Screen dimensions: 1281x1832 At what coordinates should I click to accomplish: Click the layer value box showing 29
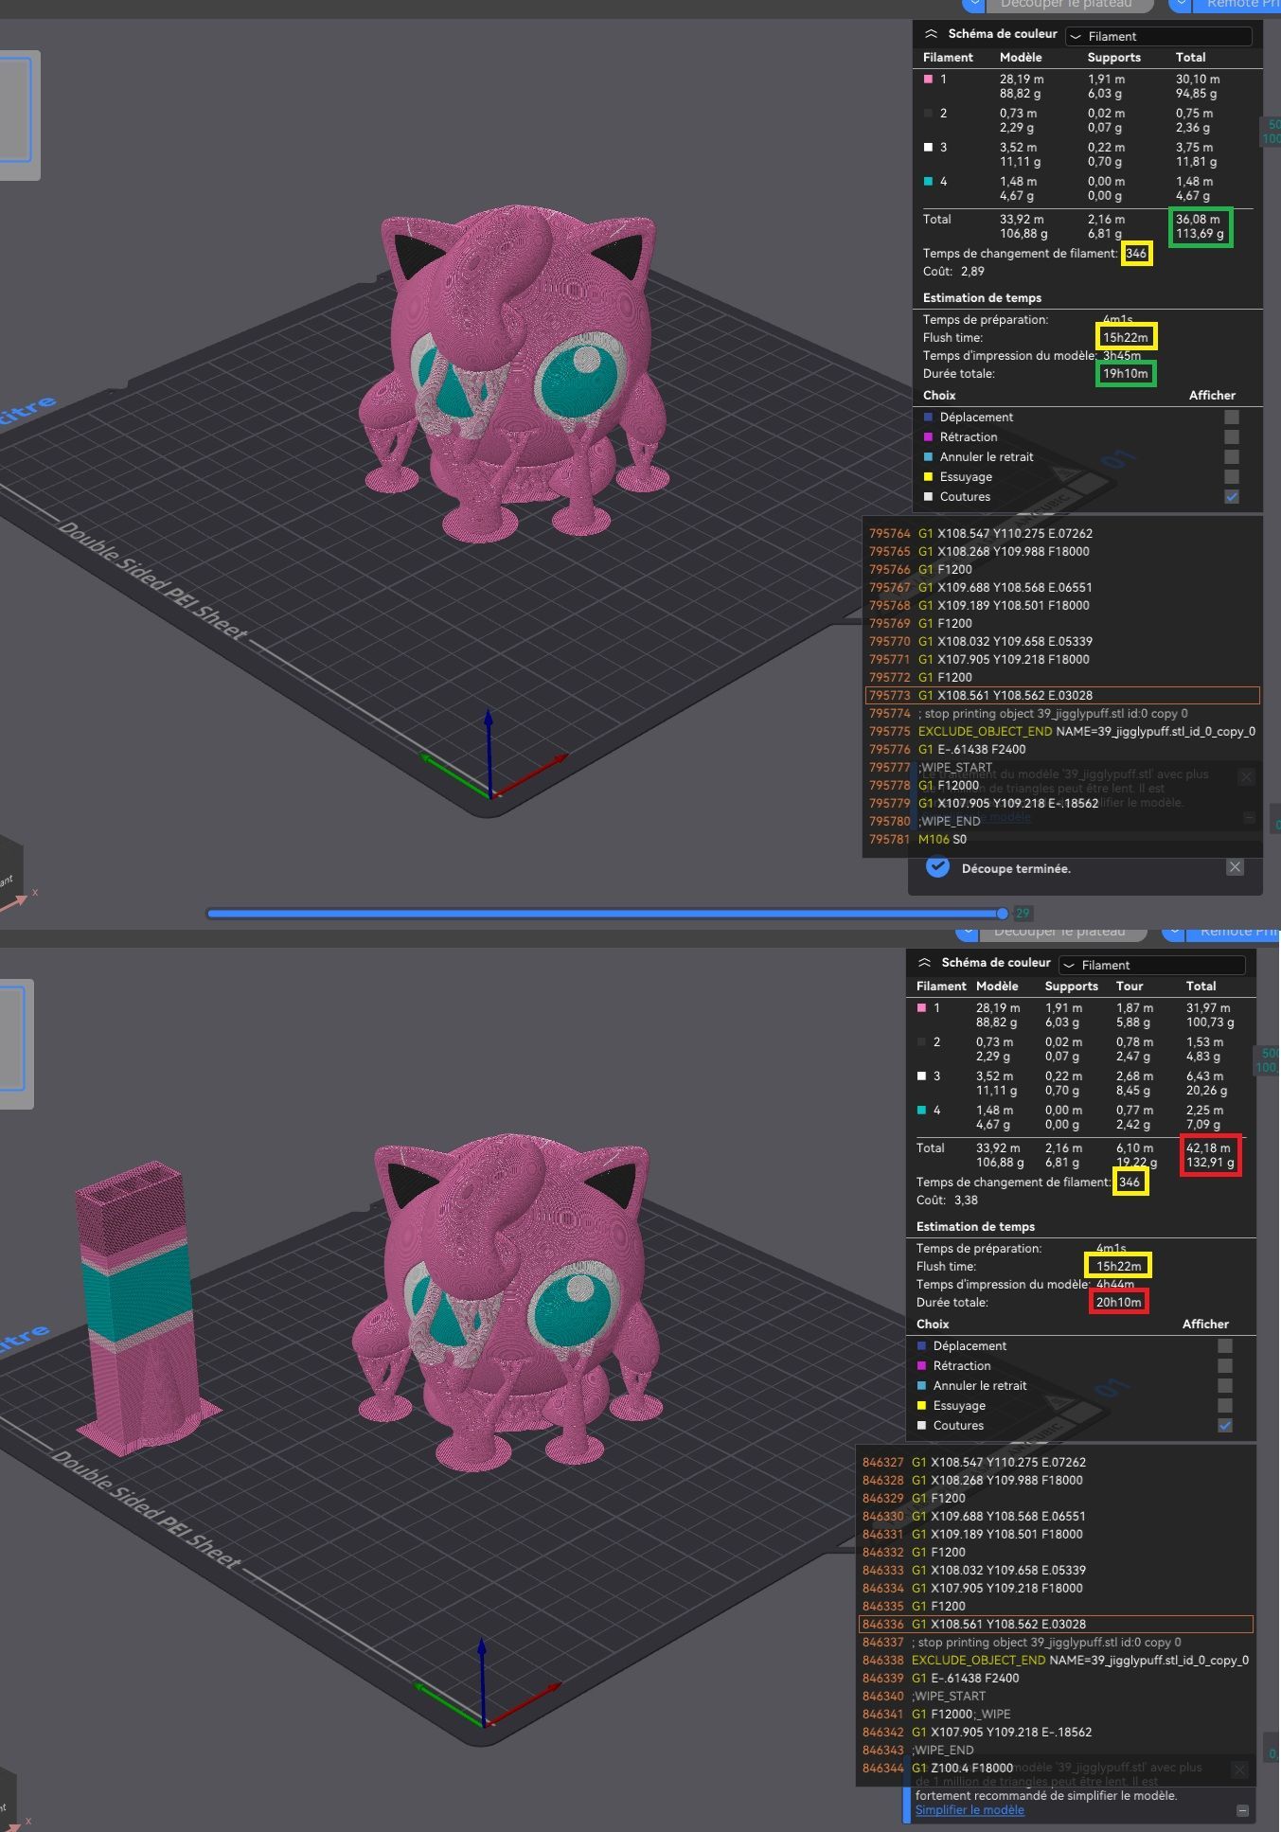1023,914
